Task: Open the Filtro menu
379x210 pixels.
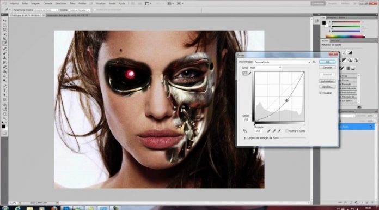Action: (x=72, y=3)
